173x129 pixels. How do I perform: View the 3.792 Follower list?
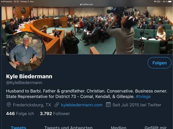click(x=55, y=113)
